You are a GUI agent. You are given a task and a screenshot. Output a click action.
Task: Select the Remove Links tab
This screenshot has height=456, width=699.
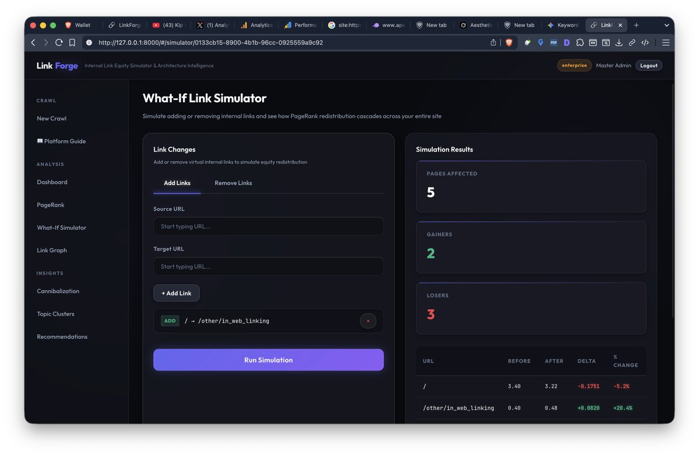point(233,183)
